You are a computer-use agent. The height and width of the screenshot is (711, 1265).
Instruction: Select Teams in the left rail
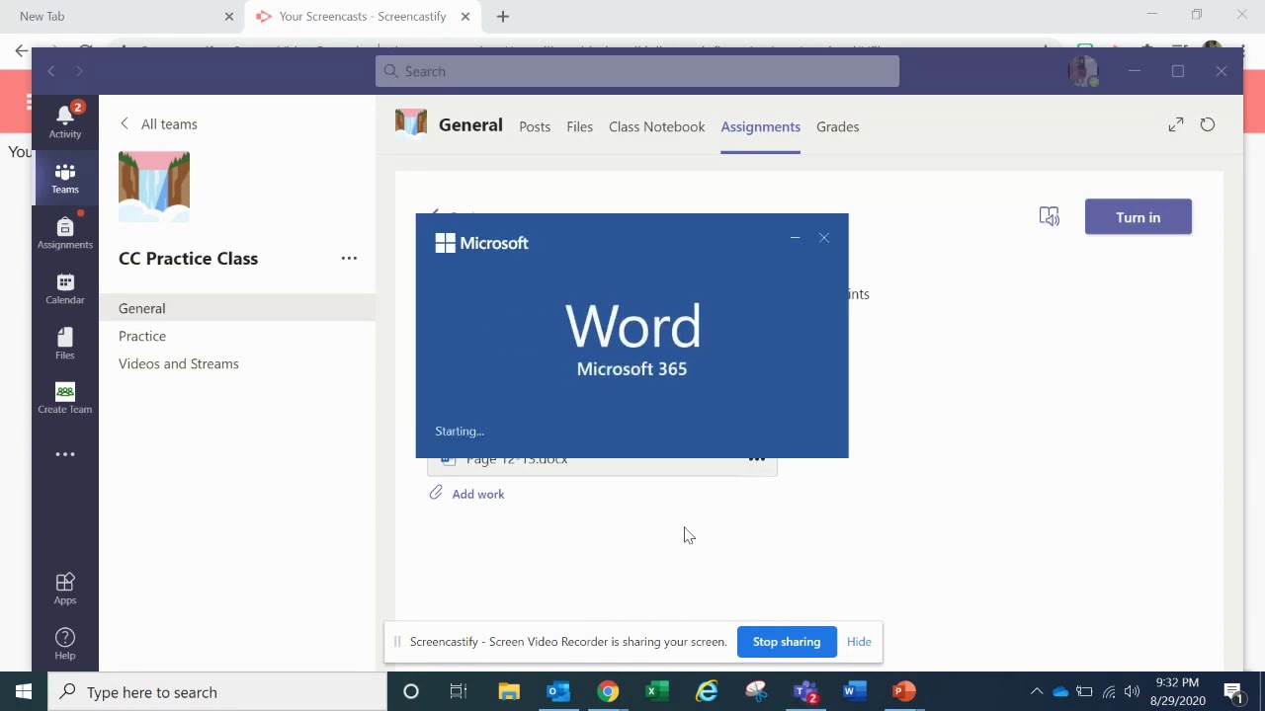[65, 178]
